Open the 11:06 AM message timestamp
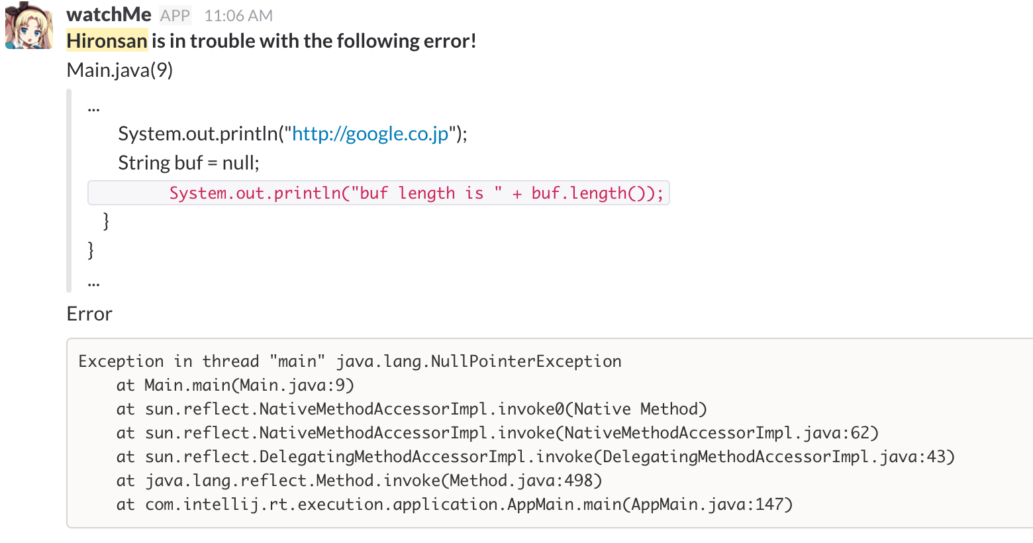Viewport: 1033px width, 543px height. tap(238, 15)
